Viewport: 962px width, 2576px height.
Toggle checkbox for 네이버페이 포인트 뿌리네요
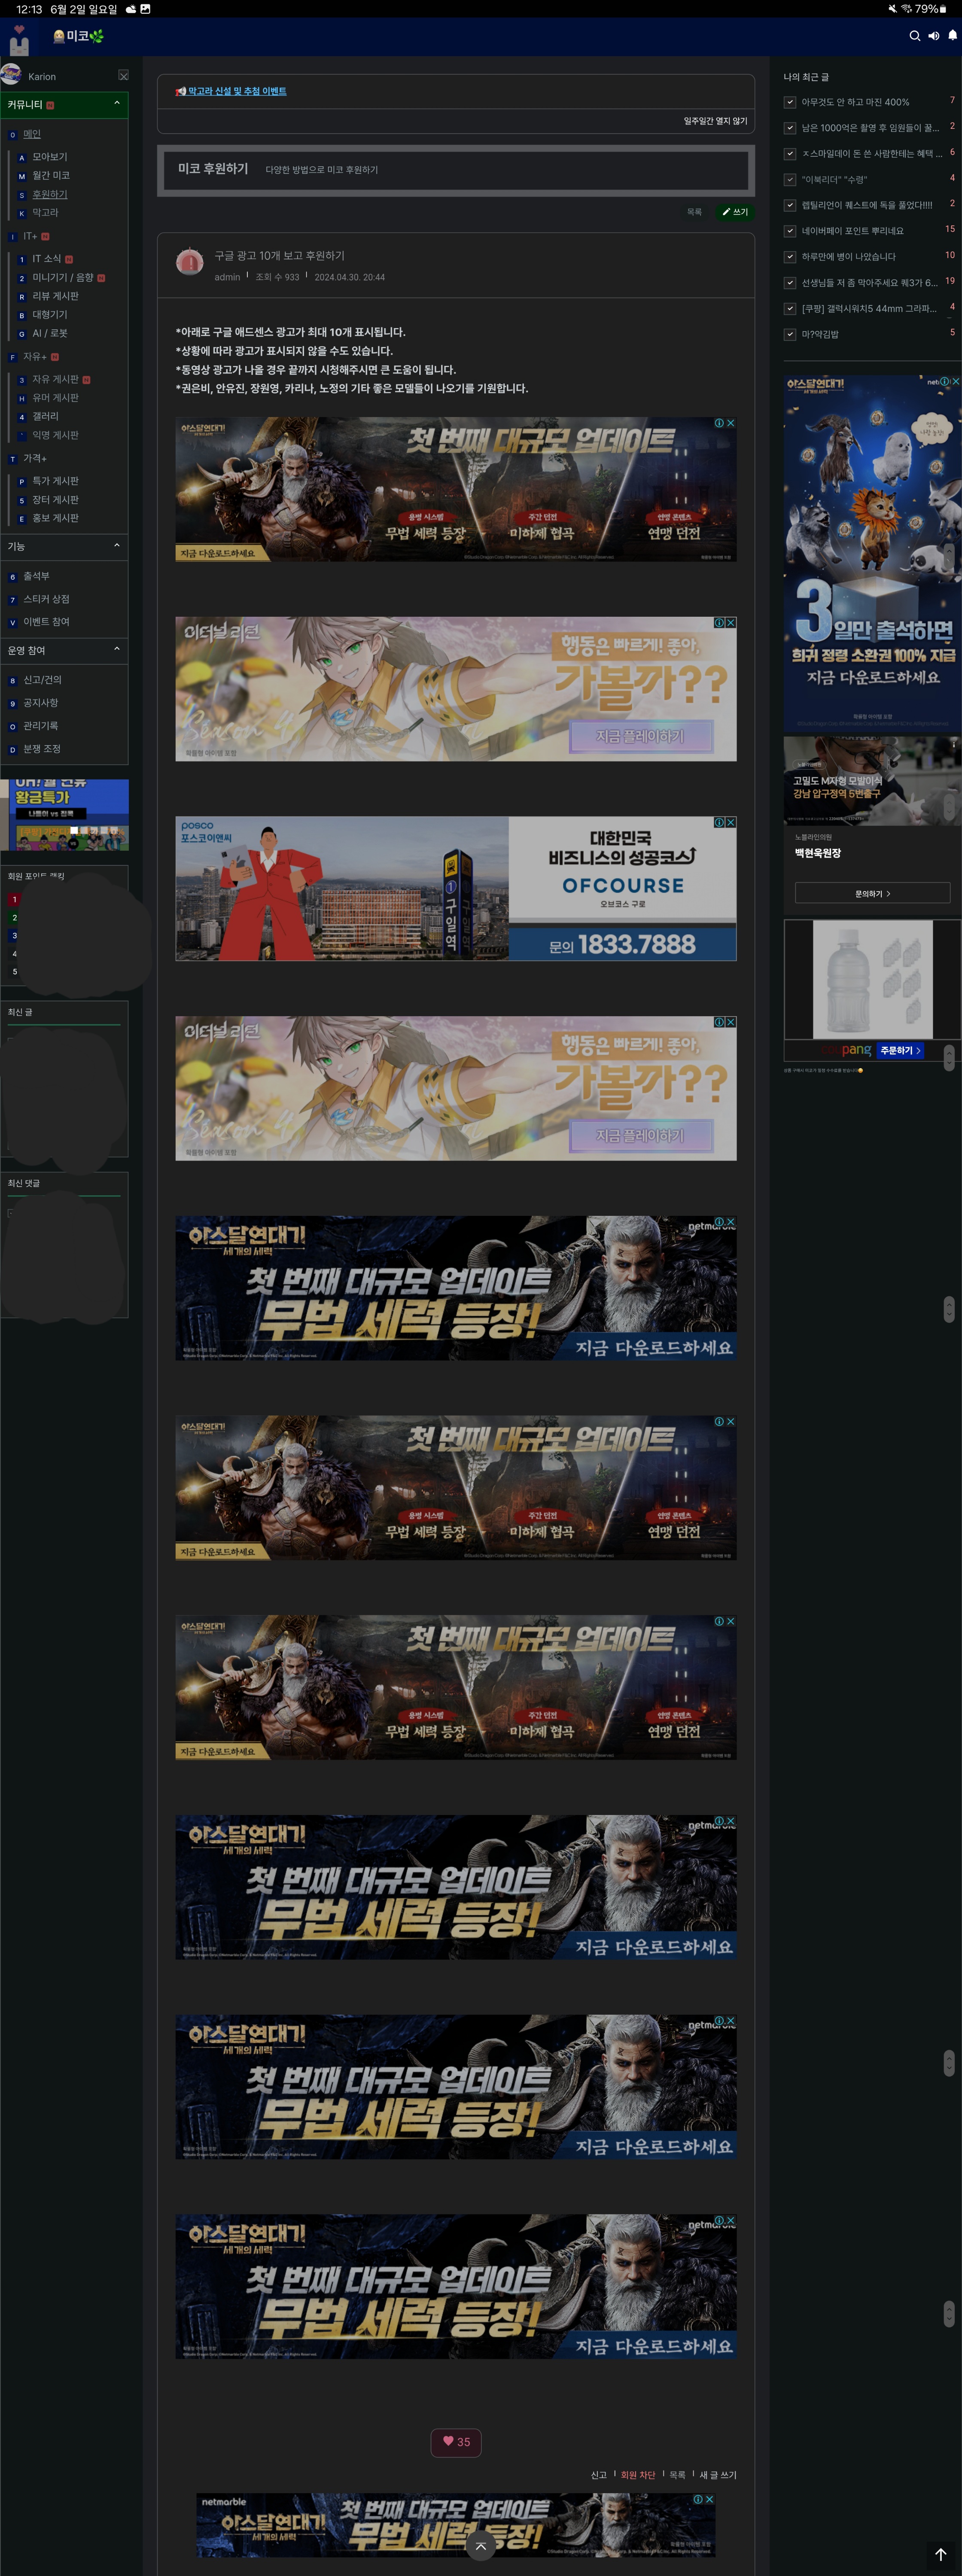click(790, 231)
